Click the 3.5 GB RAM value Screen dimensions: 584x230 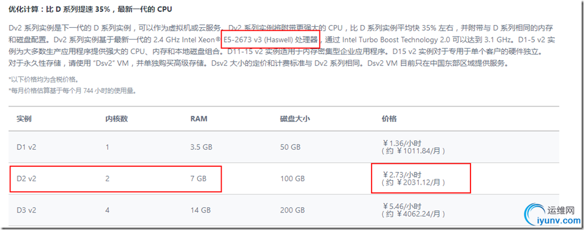(201, 147)
